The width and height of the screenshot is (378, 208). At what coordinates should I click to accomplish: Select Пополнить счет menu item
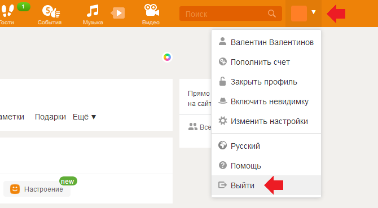pos(266,62)
